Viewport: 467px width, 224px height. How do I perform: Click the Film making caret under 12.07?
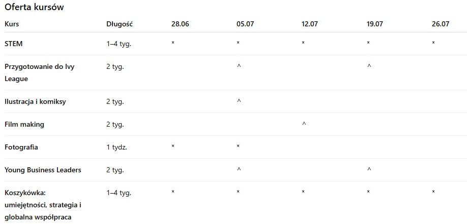(304, 124)
